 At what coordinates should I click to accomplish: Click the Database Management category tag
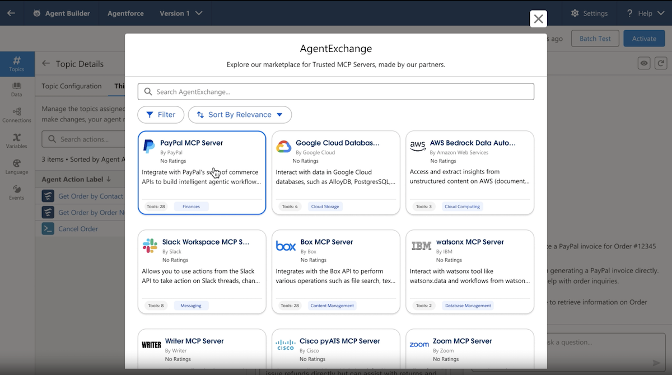(468, 306)
